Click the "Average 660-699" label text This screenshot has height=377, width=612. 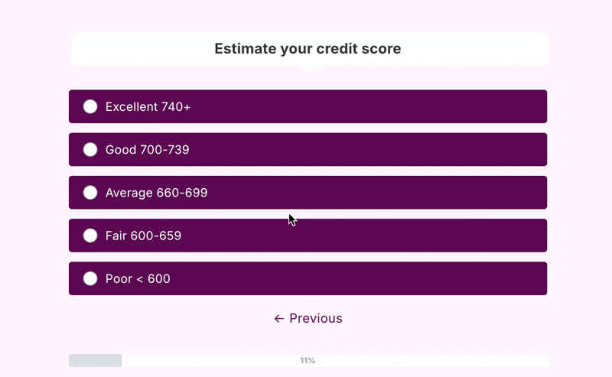click(156, 193)
